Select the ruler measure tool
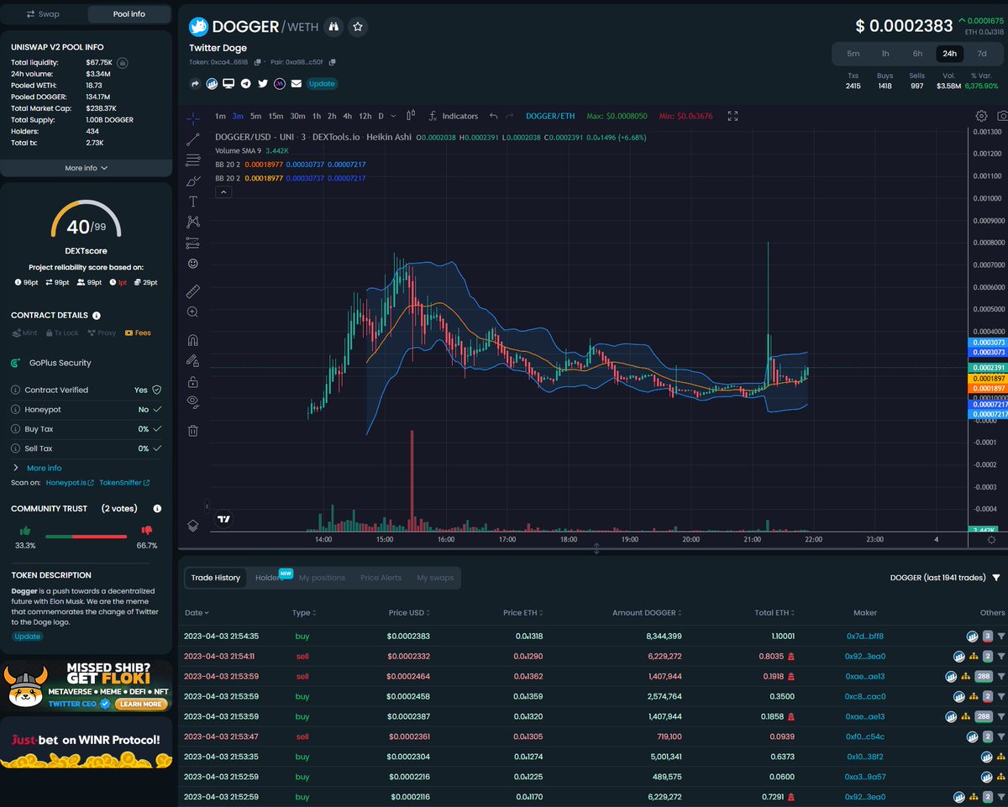The width and height of the screenshot is (1008, 807). [x=193, y=291]
